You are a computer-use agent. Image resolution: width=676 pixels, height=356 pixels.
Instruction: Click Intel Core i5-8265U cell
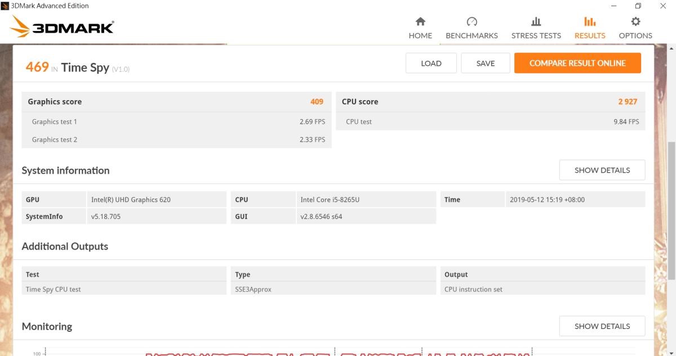pyautogui.click(x=366, y=199)
